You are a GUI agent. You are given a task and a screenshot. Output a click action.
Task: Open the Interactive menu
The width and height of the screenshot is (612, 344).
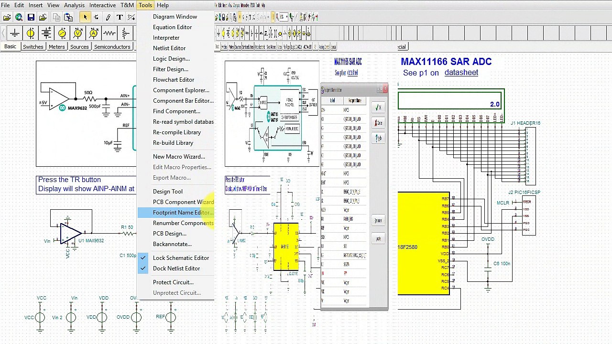click(102, 5)
